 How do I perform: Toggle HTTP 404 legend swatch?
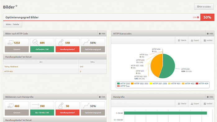(x=197, y=84)
